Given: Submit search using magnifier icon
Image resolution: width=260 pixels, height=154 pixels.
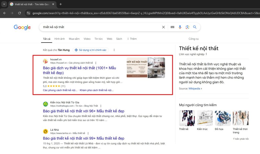Looking at the screenshot, I should (x=195, y=27).
